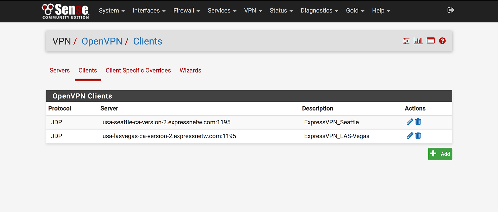Image resolution: width=498 pixels, height=212 pixels.
Task: Edit the ExpressVPN_LAS-Vegas client
Action: click(410, 136)
